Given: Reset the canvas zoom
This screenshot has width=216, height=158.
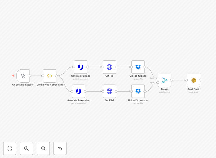Looking at the screenshot, I should coord(60,148).
